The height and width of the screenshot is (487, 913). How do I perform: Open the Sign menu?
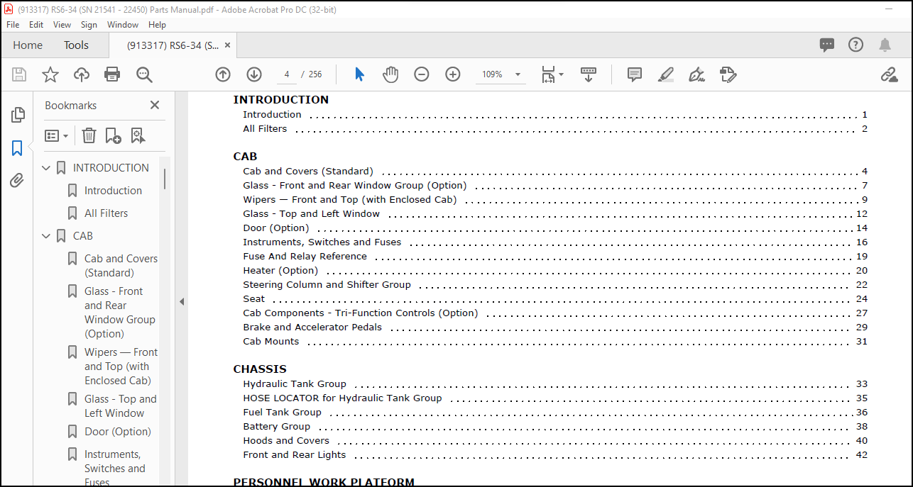pyautogui.click(x=89, y=25)
